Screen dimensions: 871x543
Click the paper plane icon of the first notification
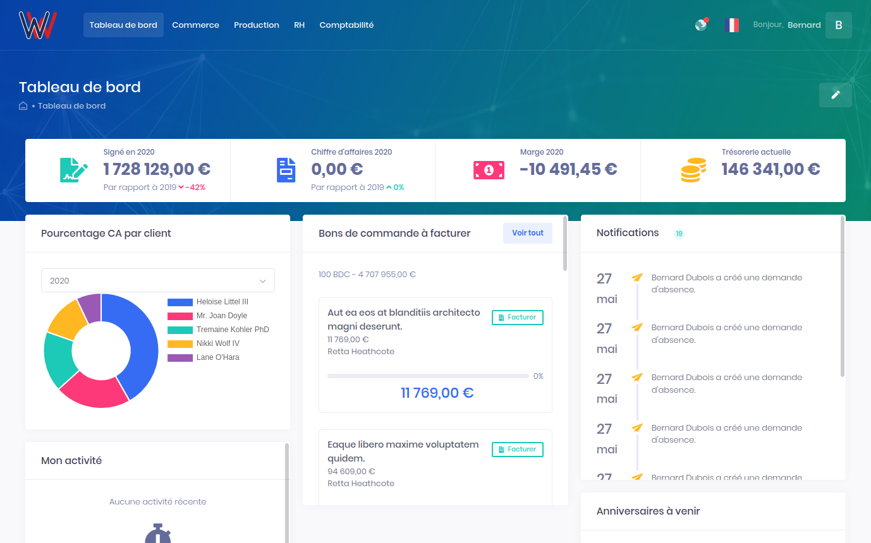[637, 277]
